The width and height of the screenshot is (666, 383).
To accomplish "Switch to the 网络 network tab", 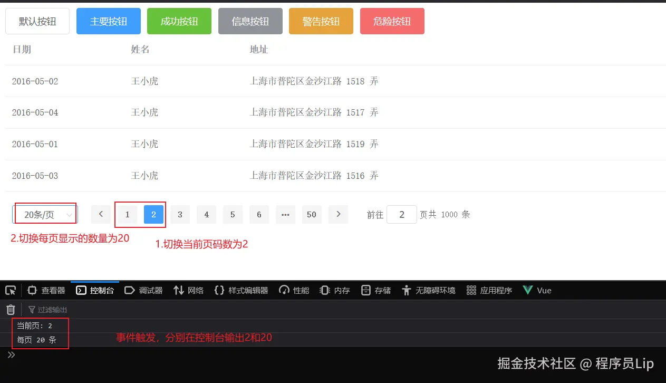I will (x=188, y=290).
